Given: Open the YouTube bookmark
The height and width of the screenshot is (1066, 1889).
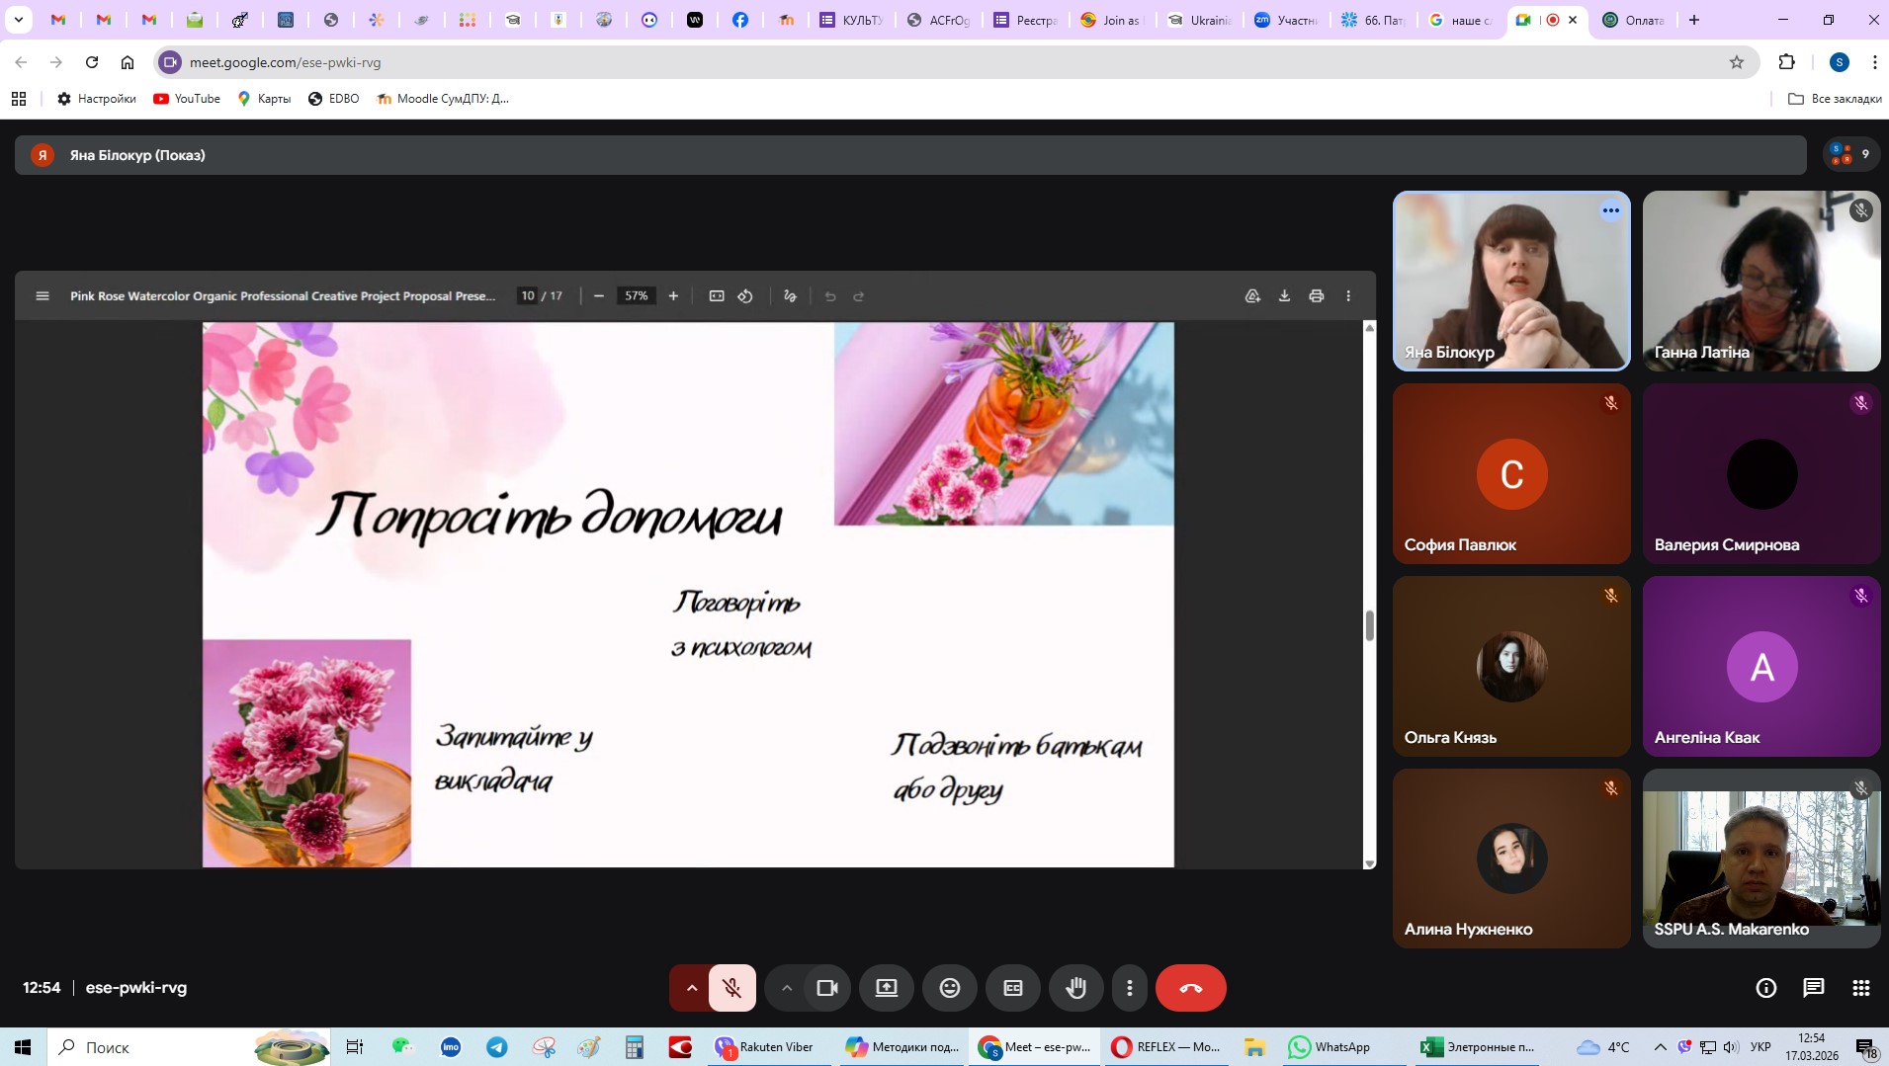Looking at the screenshot, I should click(x=187, y=99).
